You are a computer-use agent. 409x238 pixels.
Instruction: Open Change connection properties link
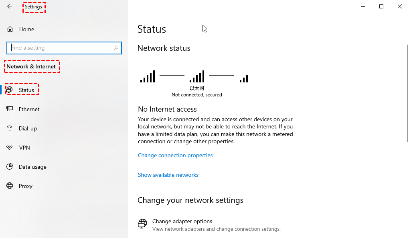pos(175,155)
